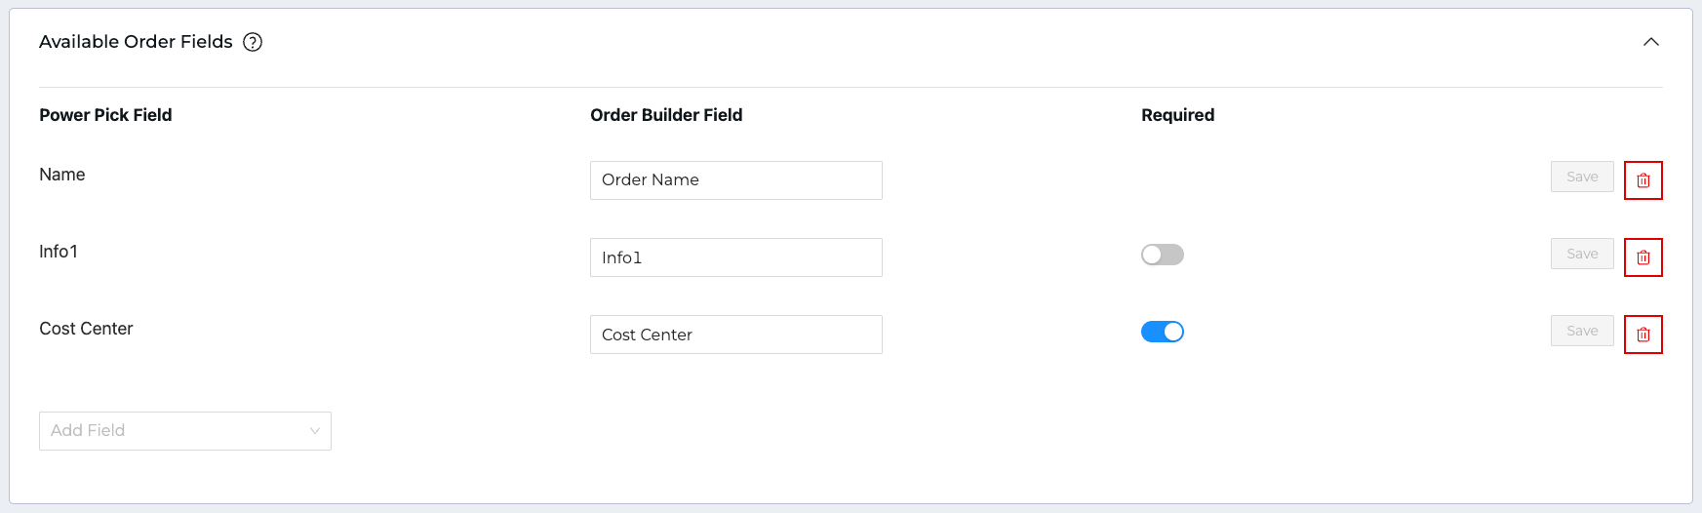Collapse the Available Order Fields panel

pyautogui.click(x=1650, y=42)
